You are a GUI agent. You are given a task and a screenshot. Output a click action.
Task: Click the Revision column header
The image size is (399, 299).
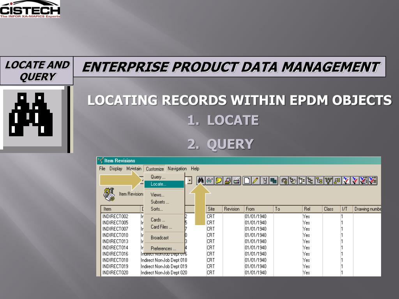[233, 209]
